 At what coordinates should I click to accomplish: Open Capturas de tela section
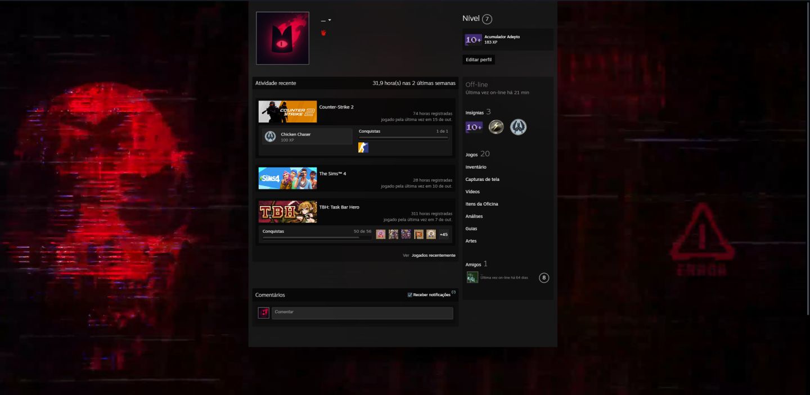pyautogui.click(x=483, y=179)
